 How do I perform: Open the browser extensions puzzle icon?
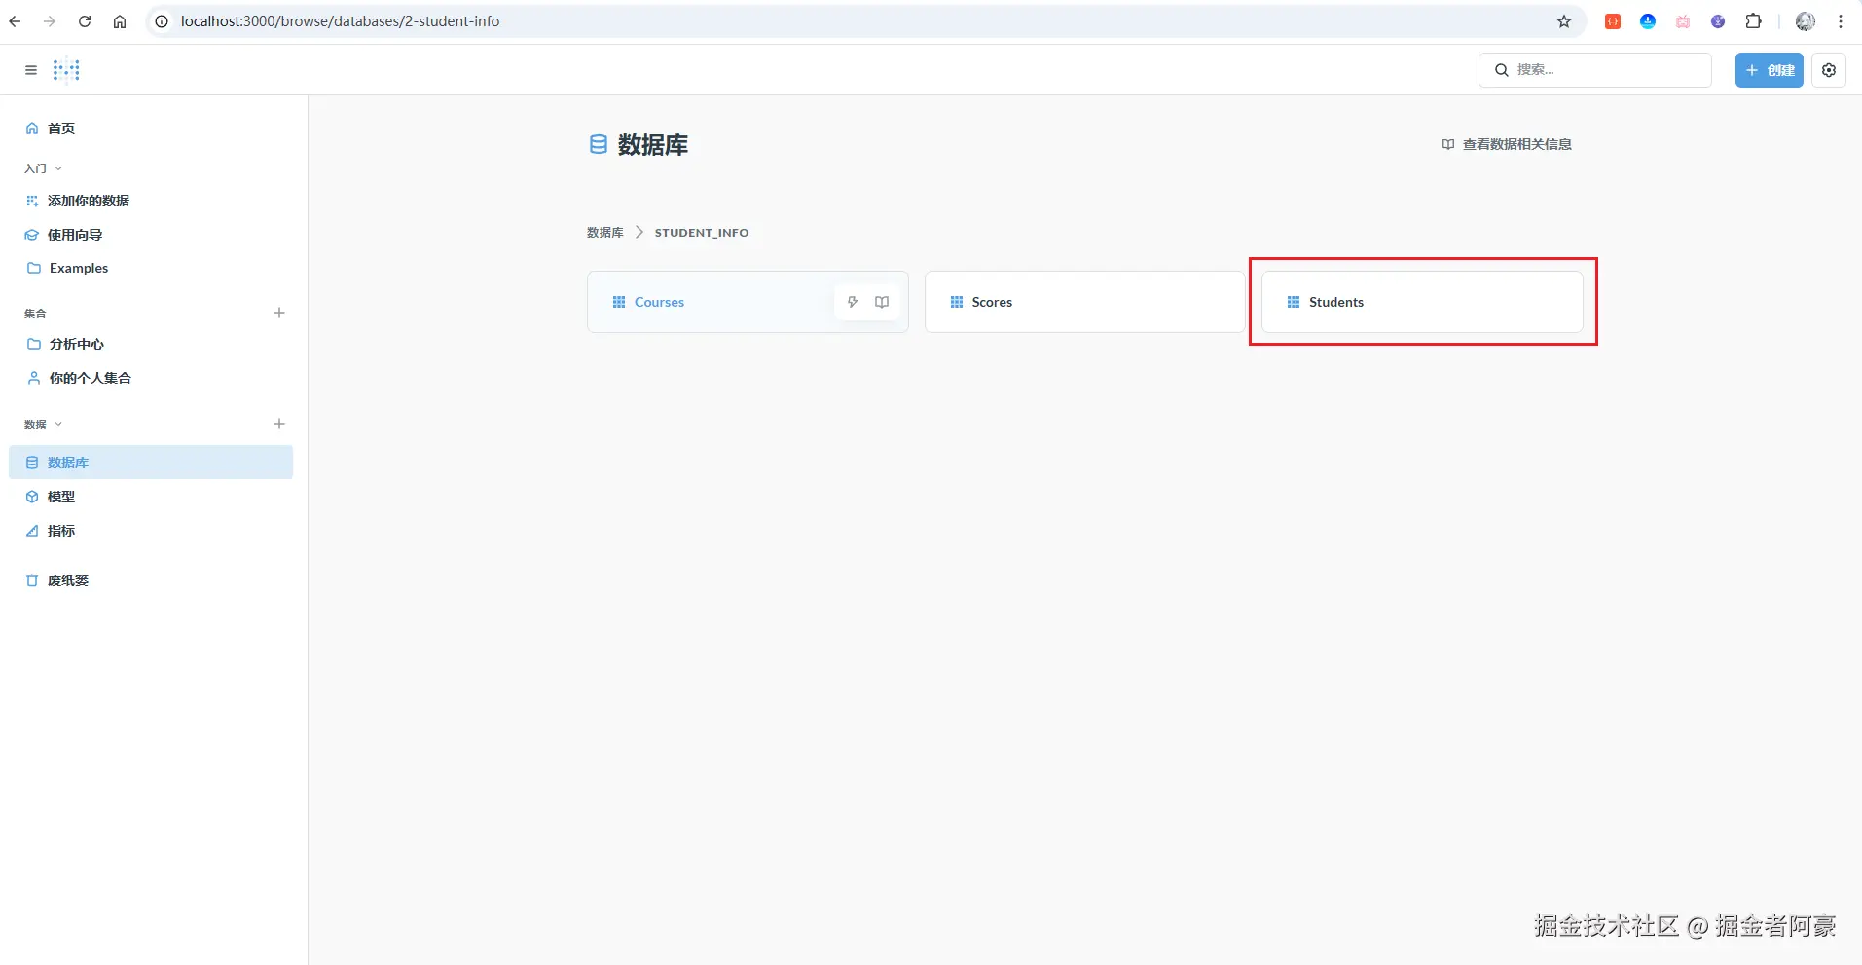[x=1753, y=21]
